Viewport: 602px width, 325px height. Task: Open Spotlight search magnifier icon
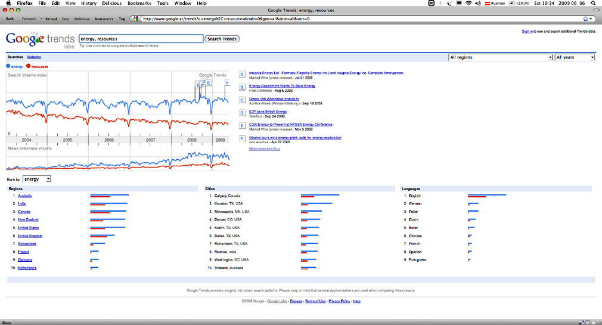pos(592,3)
